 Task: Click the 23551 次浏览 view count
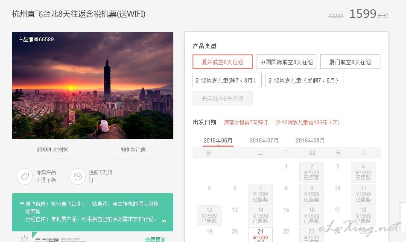53,150
